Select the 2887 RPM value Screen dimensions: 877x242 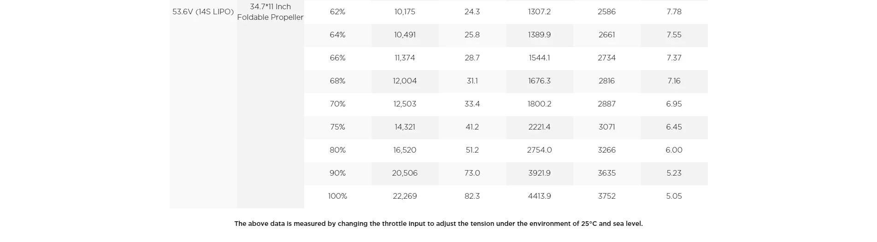click(x=607, y=104)
